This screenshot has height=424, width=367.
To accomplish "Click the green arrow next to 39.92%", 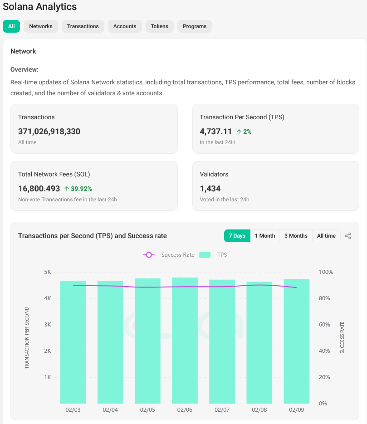I will click(x=67, y=189).
